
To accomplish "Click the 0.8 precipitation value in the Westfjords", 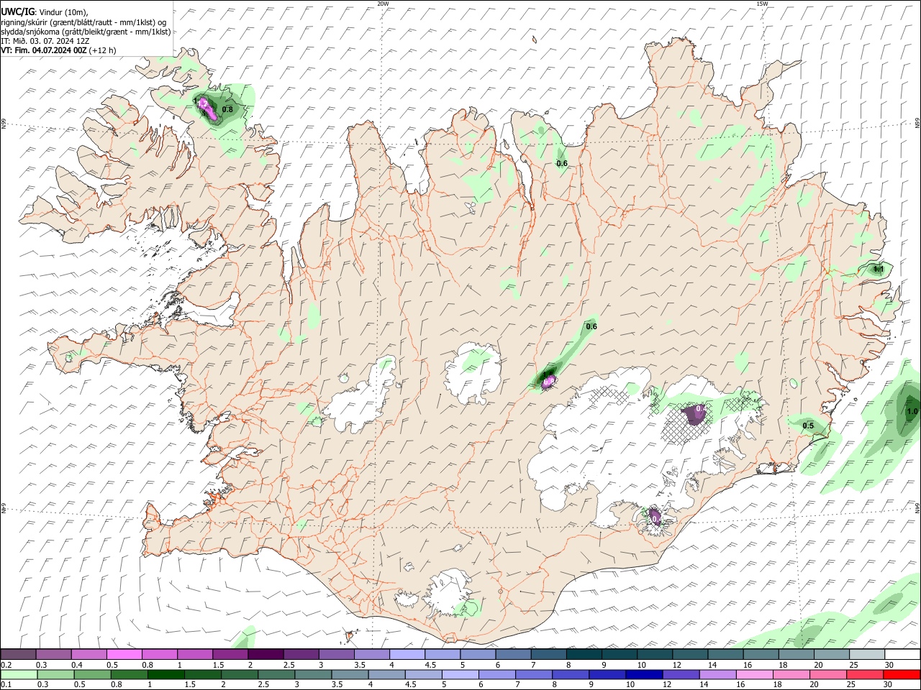I will pyautogui.click(x=227, y=109).
